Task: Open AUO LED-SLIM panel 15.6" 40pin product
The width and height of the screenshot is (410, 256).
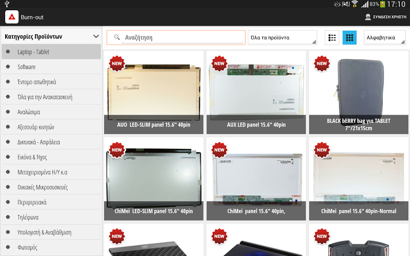Action: point(154,93)
